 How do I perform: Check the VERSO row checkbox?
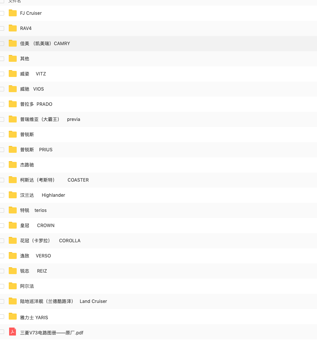[2, 256]
